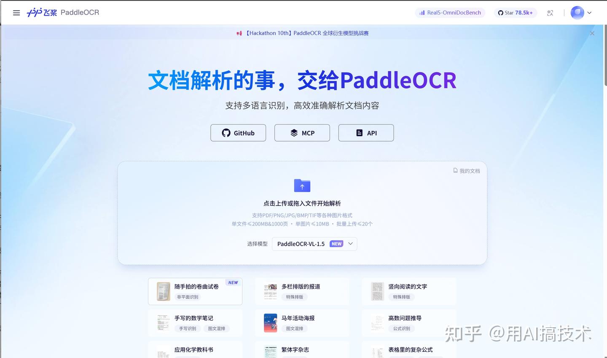This screenshot has width=607, height=358.
Task: Select the 繁体字杂志 example
Action: pyautogui.click(x=302, y=350)
